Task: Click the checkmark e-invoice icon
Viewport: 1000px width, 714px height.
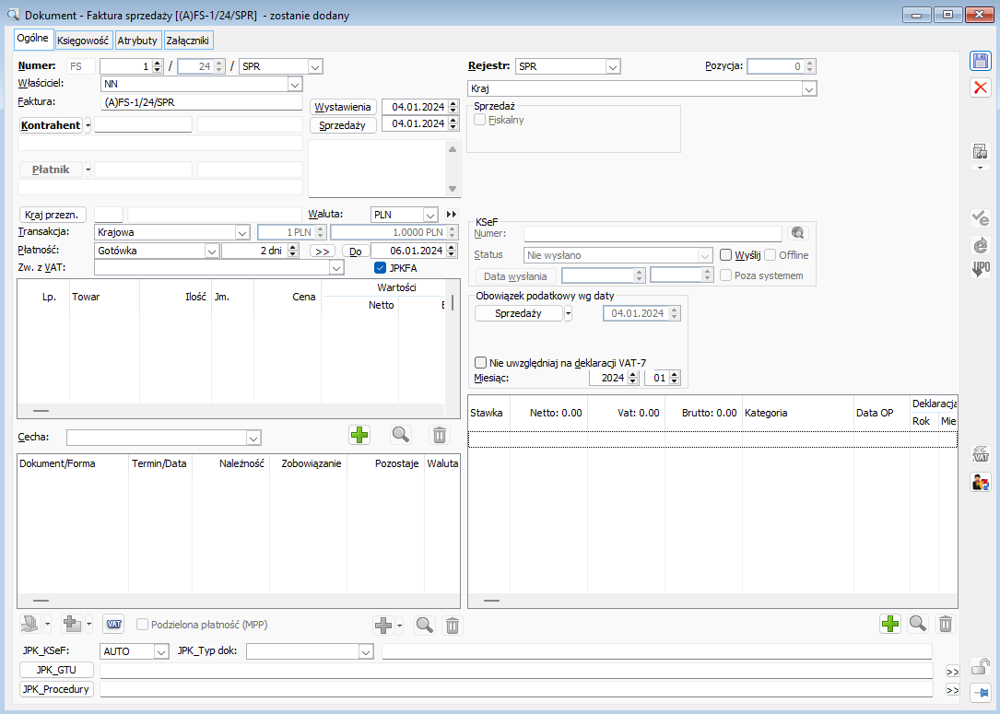Action: point(981,218)
